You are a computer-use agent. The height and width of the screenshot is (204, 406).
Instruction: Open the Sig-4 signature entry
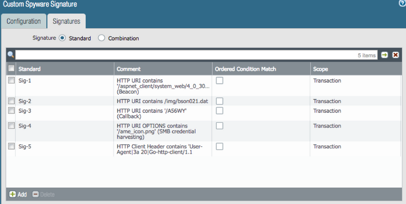pyautogui.click(x=25, y=126)
